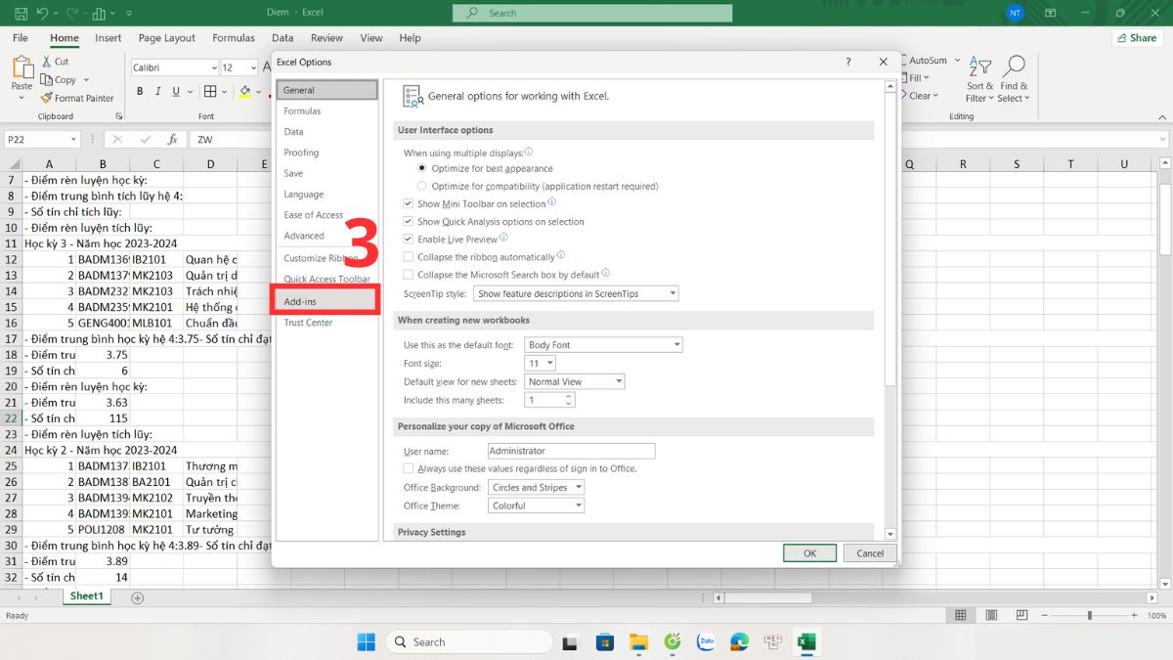Open Microsoft Store from taskbar
The image size is (1173, 660).
point(604,642)
